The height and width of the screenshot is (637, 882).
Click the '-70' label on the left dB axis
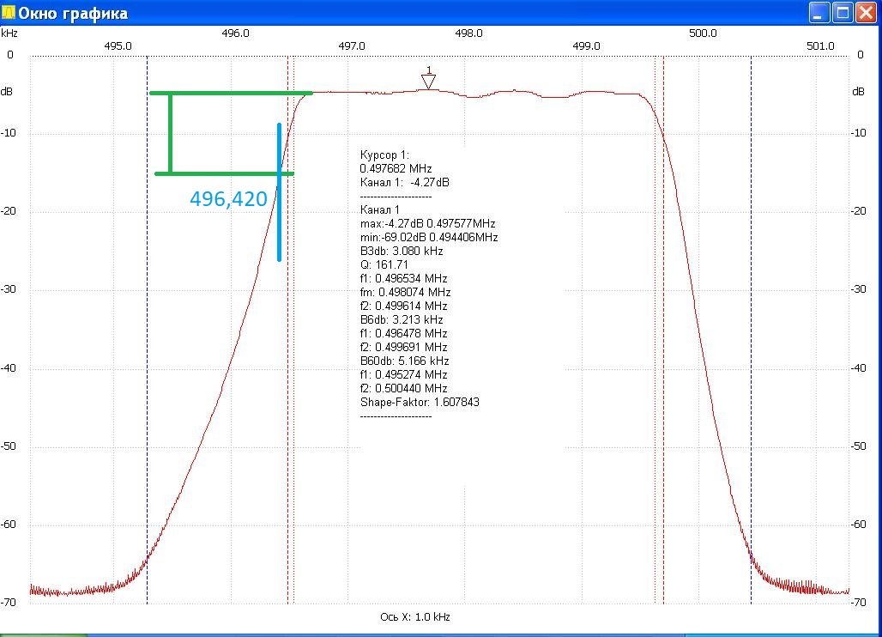9,603
